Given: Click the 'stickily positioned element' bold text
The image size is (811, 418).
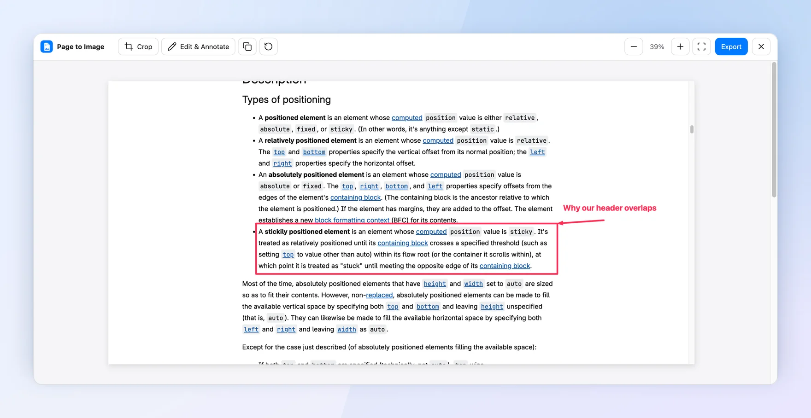Looking at the screenshot, I should pyautogui.click(x=307, y=232).
